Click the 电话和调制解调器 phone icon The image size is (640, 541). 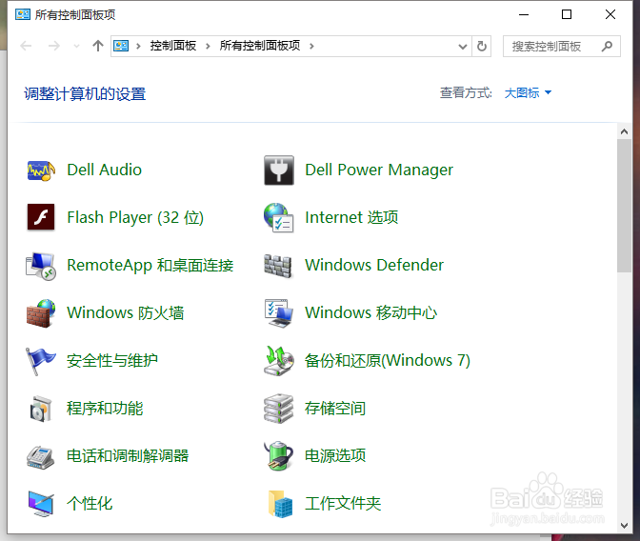pos(40,457)
